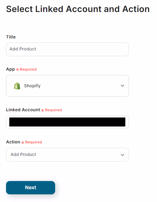This screenshot has height=202, width=157.
Task: Click Required text next to Action
Action: (x=34, y=142)
